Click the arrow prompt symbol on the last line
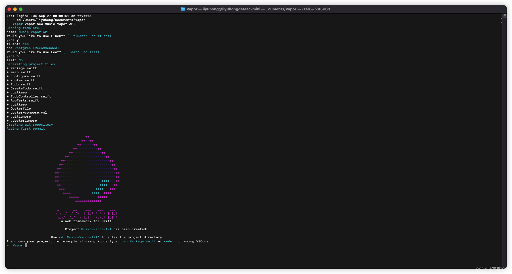 (x=8, y=245)
